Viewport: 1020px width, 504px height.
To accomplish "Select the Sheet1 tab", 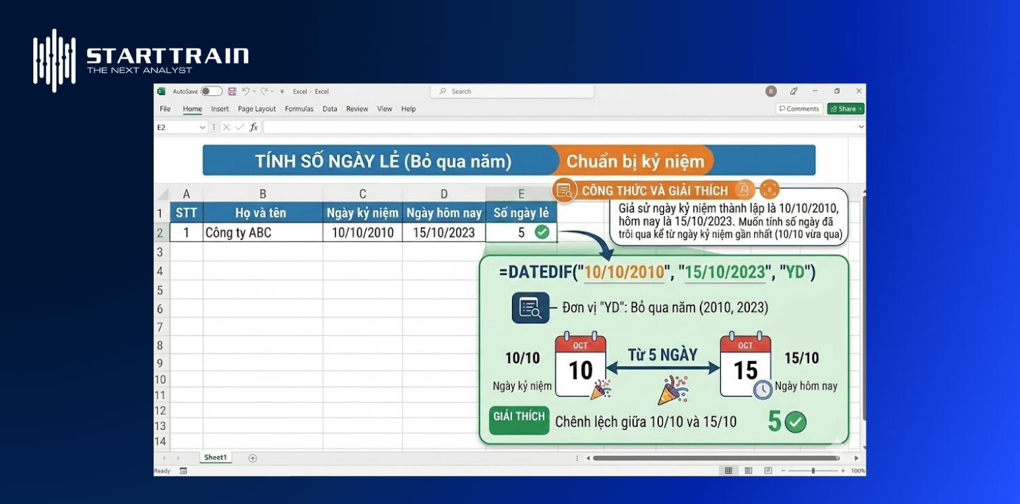I will click(x=215, y=457).
